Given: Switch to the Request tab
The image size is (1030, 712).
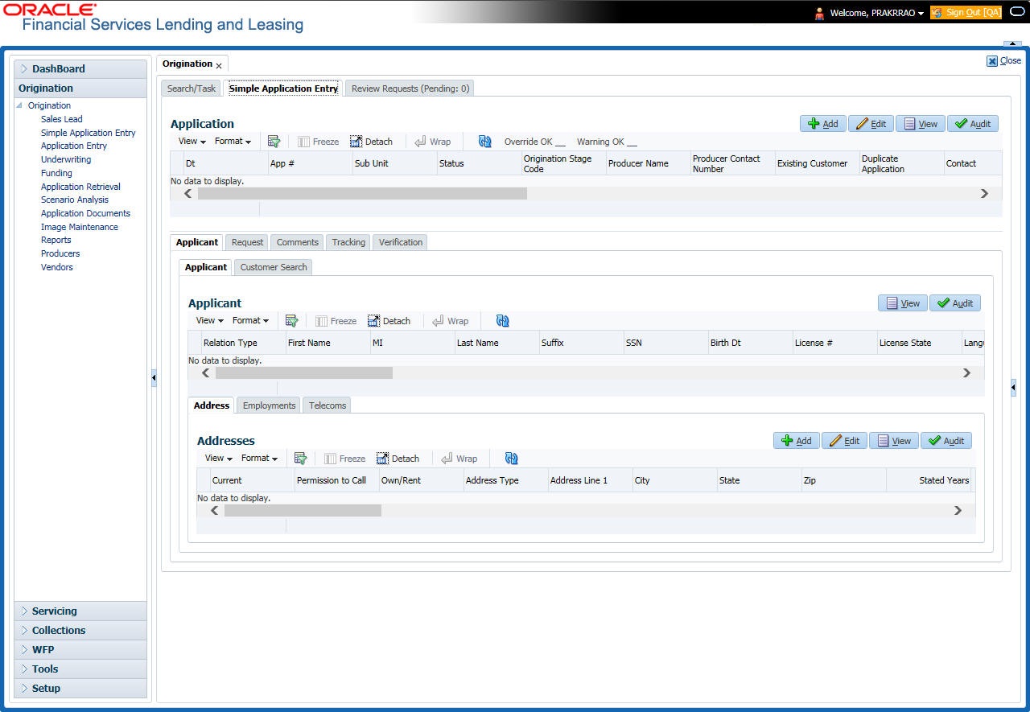Looking at the screenshot, I should (247, 242).
